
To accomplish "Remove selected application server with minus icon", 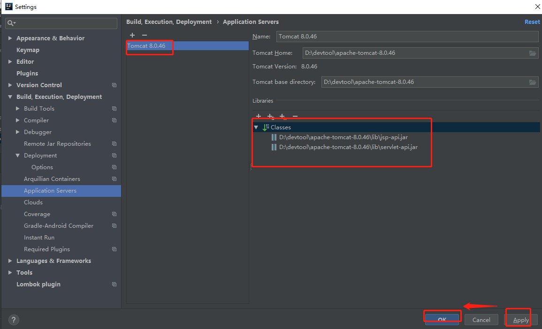I will [145, 35].
